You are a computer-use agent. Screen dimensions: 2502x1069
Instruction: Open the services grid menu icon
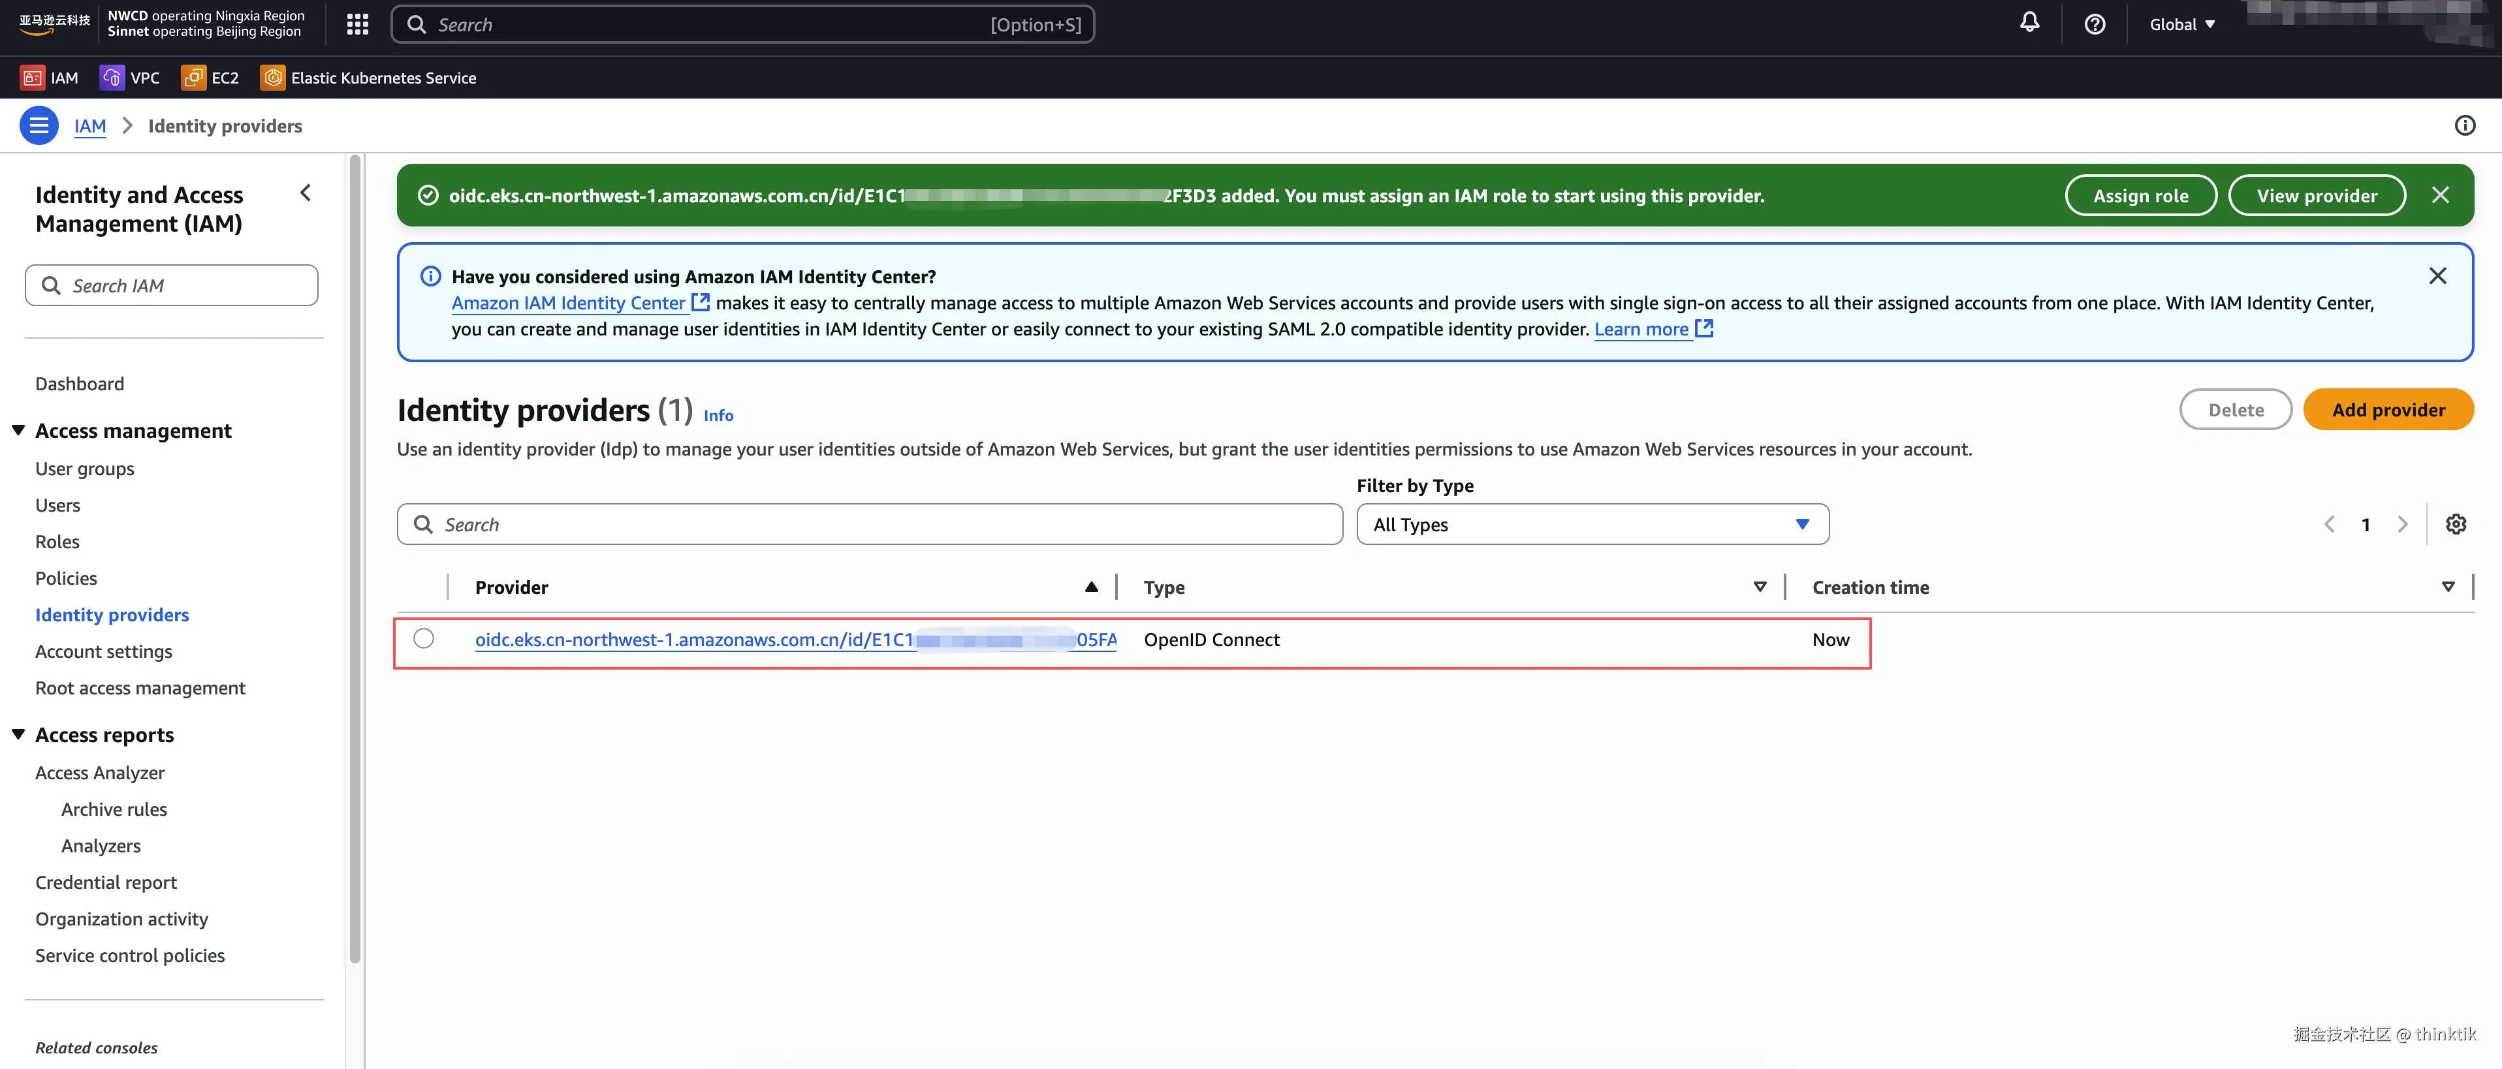click(x=357, y=24)
